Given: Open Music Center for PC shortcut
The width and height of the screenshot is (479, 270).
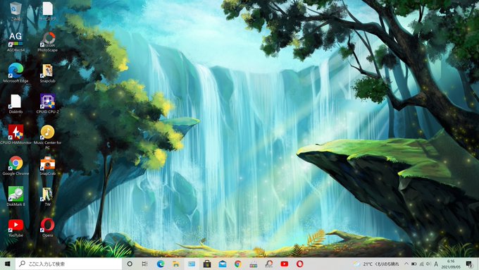Looking at the screenshot, I should [x=47, y=137].
